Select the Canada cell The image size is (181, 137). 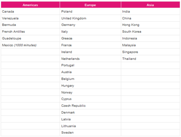pyautogui.click(x=8, y=12)
